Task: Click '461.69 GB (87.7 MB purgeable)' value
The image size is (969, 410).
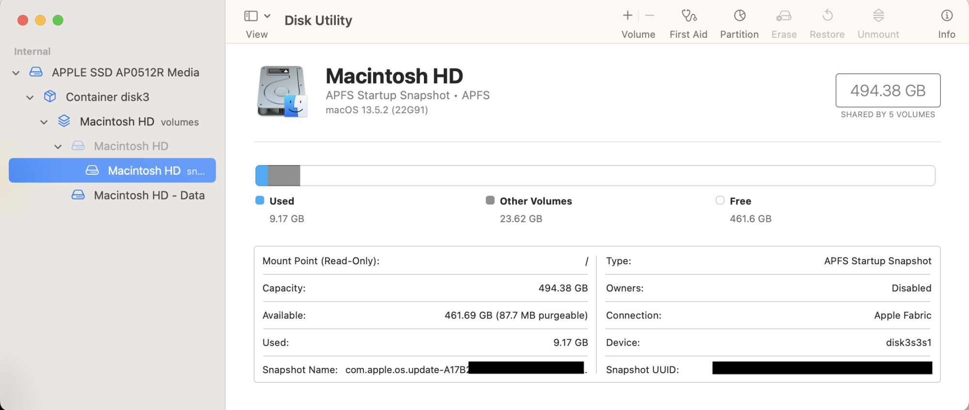Action: click(x=516, y=316)
